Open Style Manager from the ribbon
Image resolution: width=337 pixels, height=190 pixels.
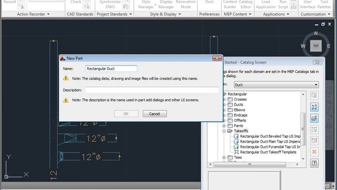coord(146,4)
